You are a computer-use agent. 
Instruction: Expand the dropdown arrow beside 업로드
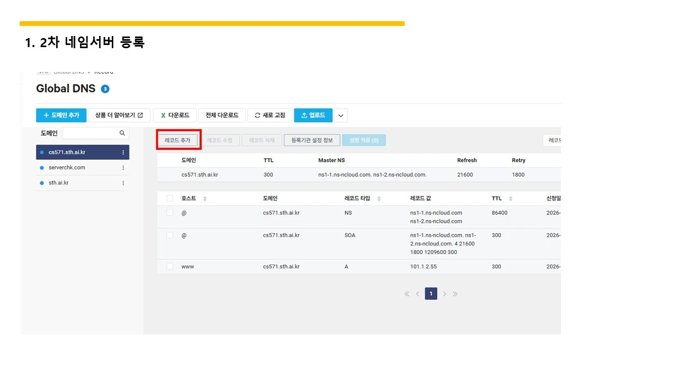pos(341,115)
